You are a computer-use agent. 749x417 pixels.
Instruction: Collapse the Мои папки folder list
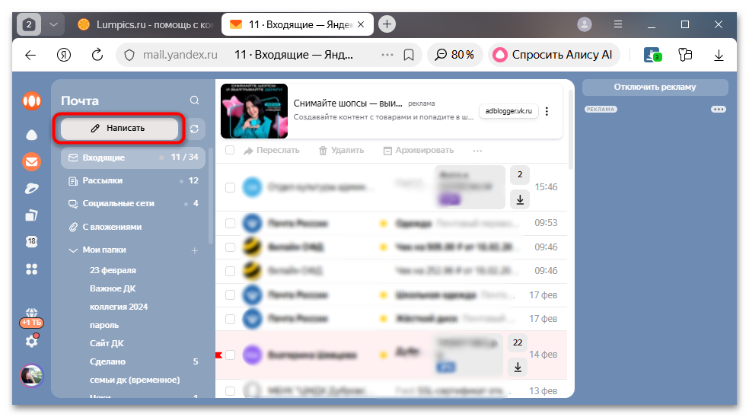coord(73,250)
